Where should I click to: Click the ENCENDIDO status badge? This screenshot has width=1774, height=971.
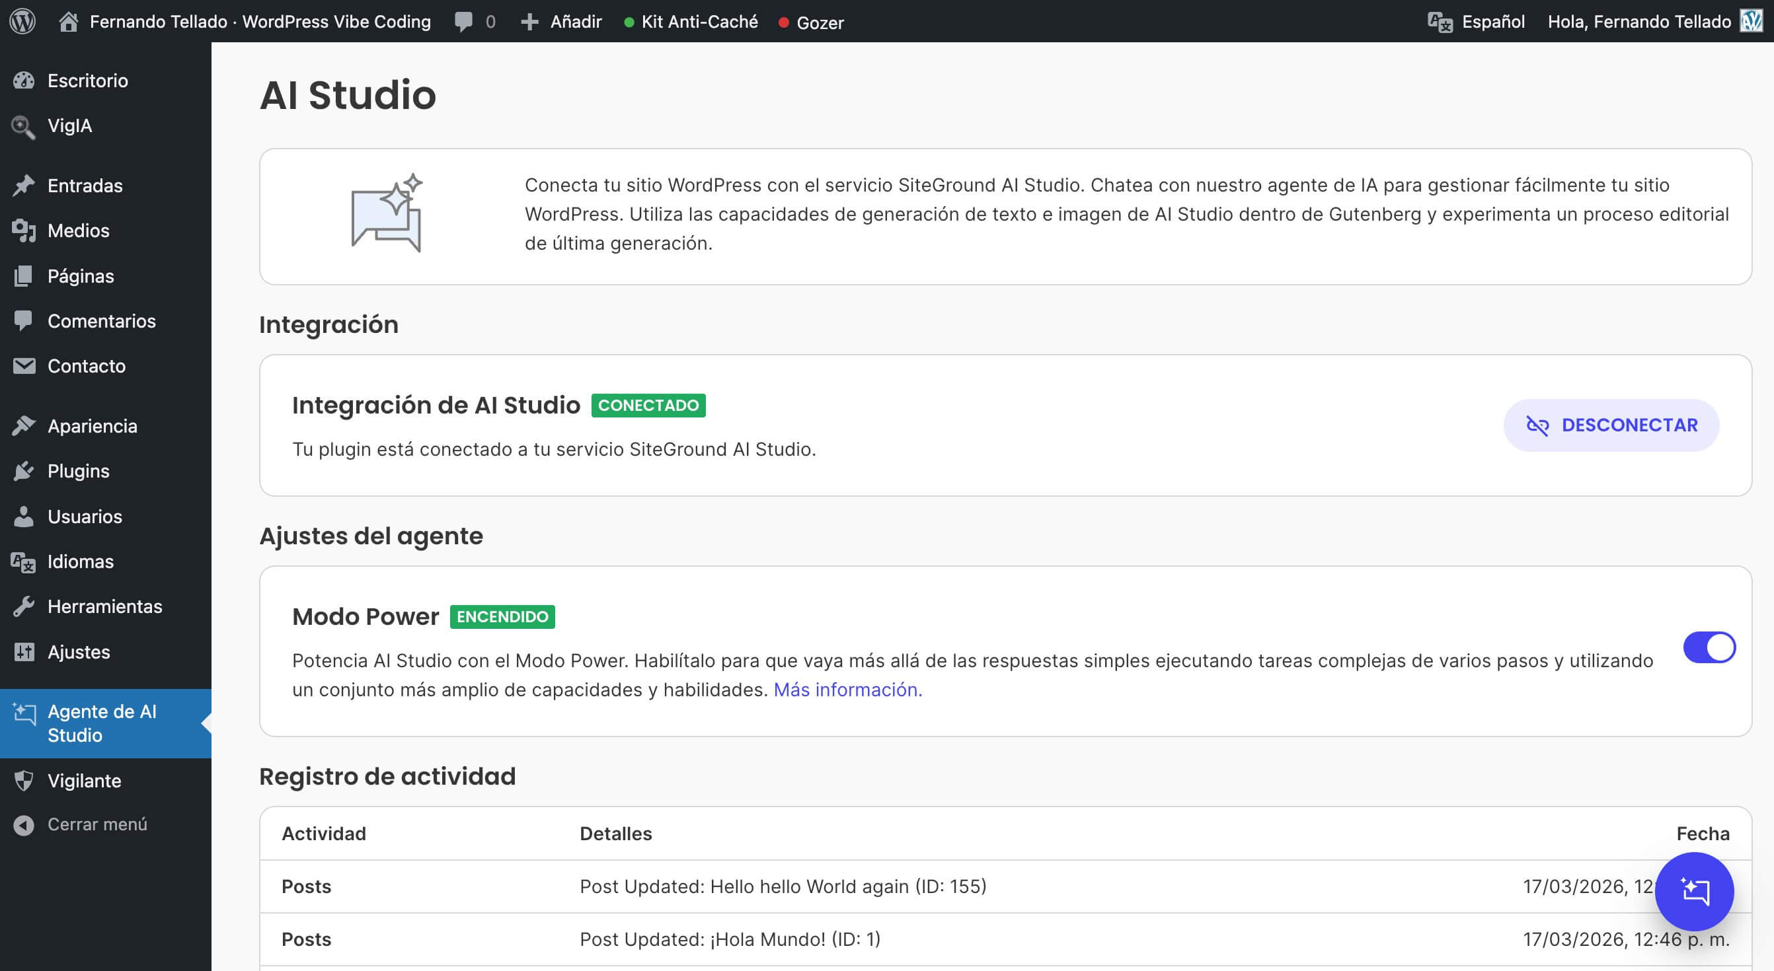tap(502, 616)
